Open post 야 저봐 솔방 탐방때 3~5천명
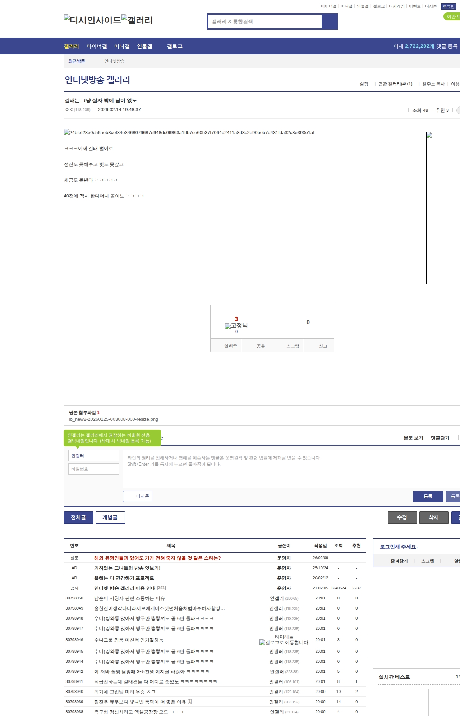 click(x=152, y=672)
